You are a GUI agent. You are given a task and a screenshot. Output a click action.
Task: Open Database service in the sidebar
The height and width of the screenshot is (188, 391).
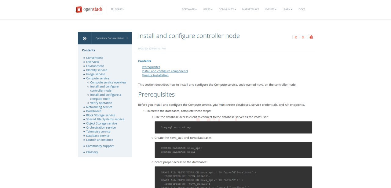[x=98, y=136]
